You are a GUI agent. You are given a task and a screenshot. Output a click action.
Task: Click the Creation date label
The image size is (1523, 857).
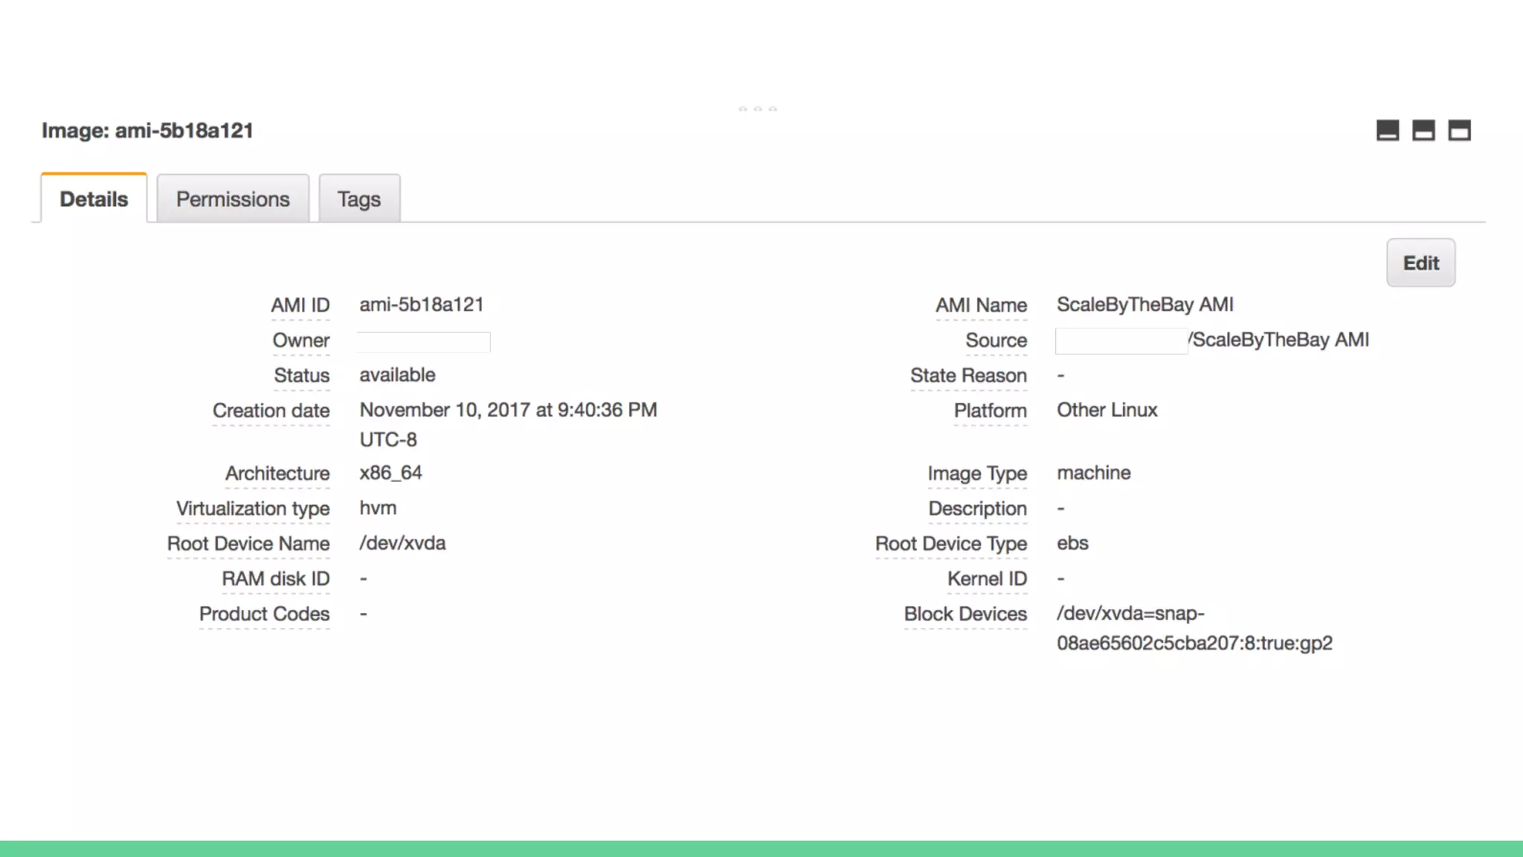(x=271, y=411)
